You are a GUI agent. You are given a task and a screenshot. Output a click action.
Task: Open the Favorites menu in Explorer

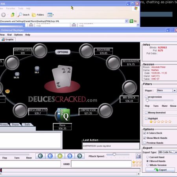click(11, 9)
